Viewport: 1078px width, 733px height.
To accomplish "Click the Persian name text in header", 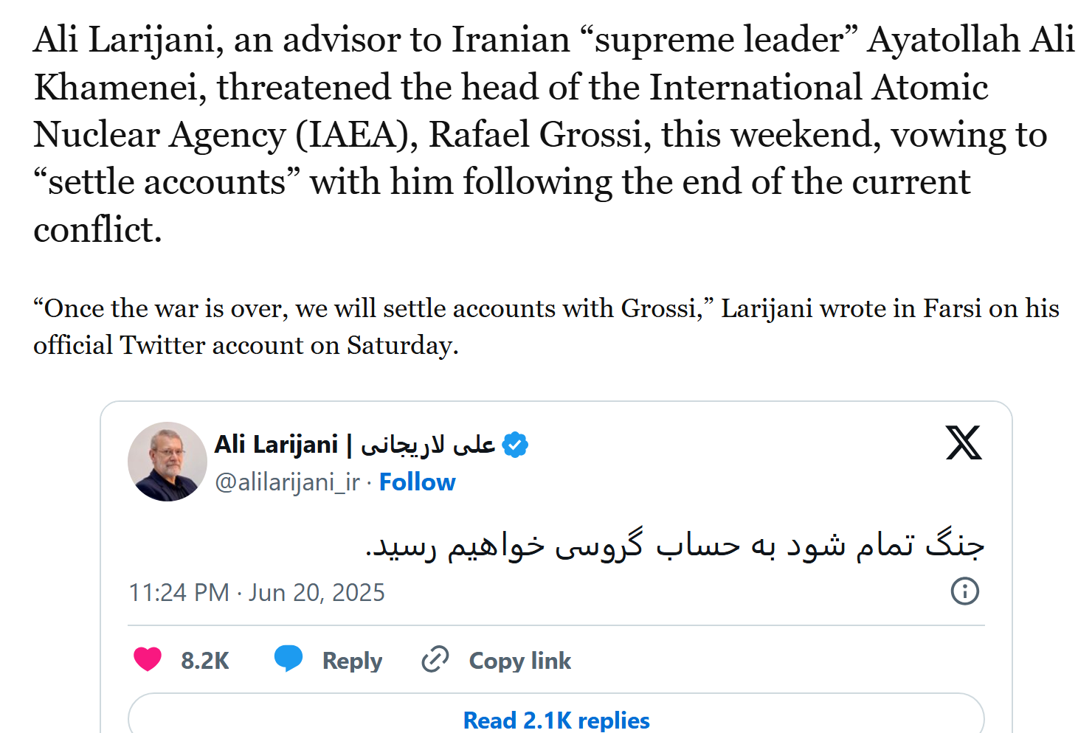I will pyautogui.click(x=428, y=445).
